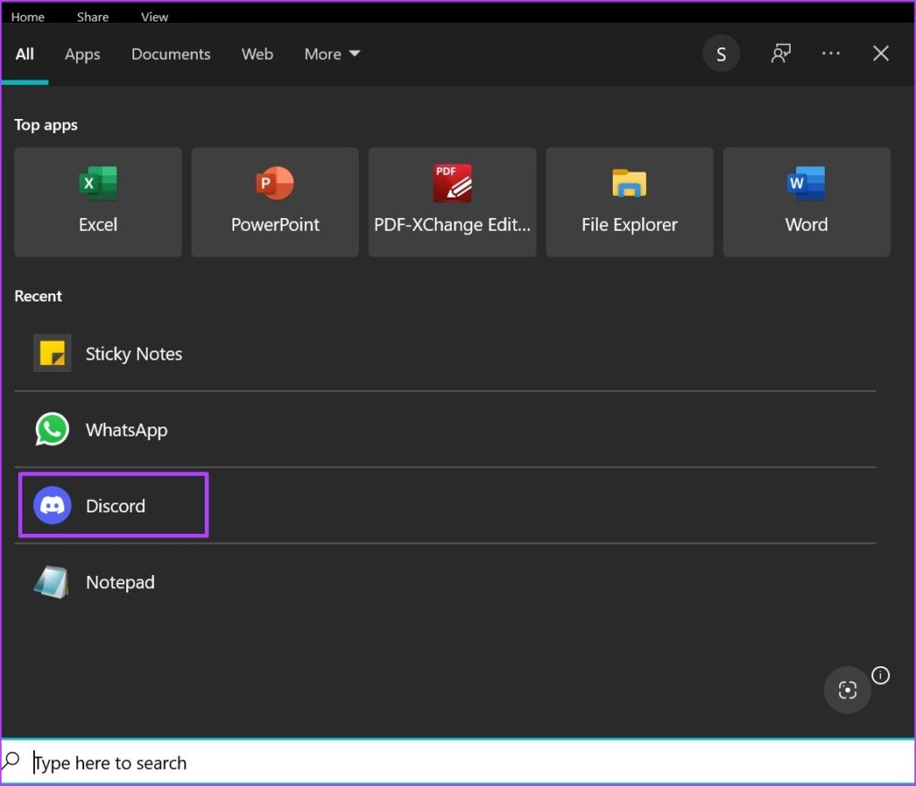The image size is (916, 786).
Task: Open PDF-XChange Editor tile
Action: (x=452, y=202)
